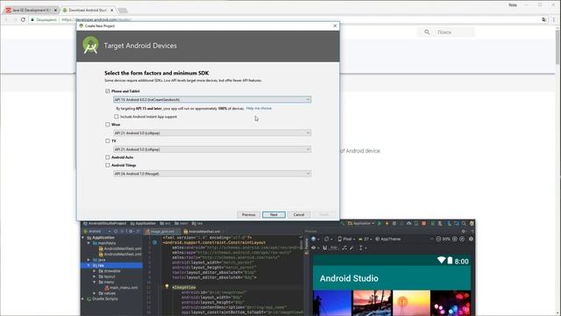Image resolution: width=561 pixels, height=316 pixels.
Task: Check the Wear form factor box
Action: [x=108, y=125]
